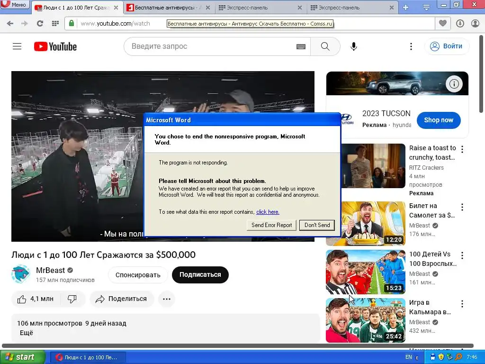
Task: Open the browser profile icon
Action: tap(476, 24)
